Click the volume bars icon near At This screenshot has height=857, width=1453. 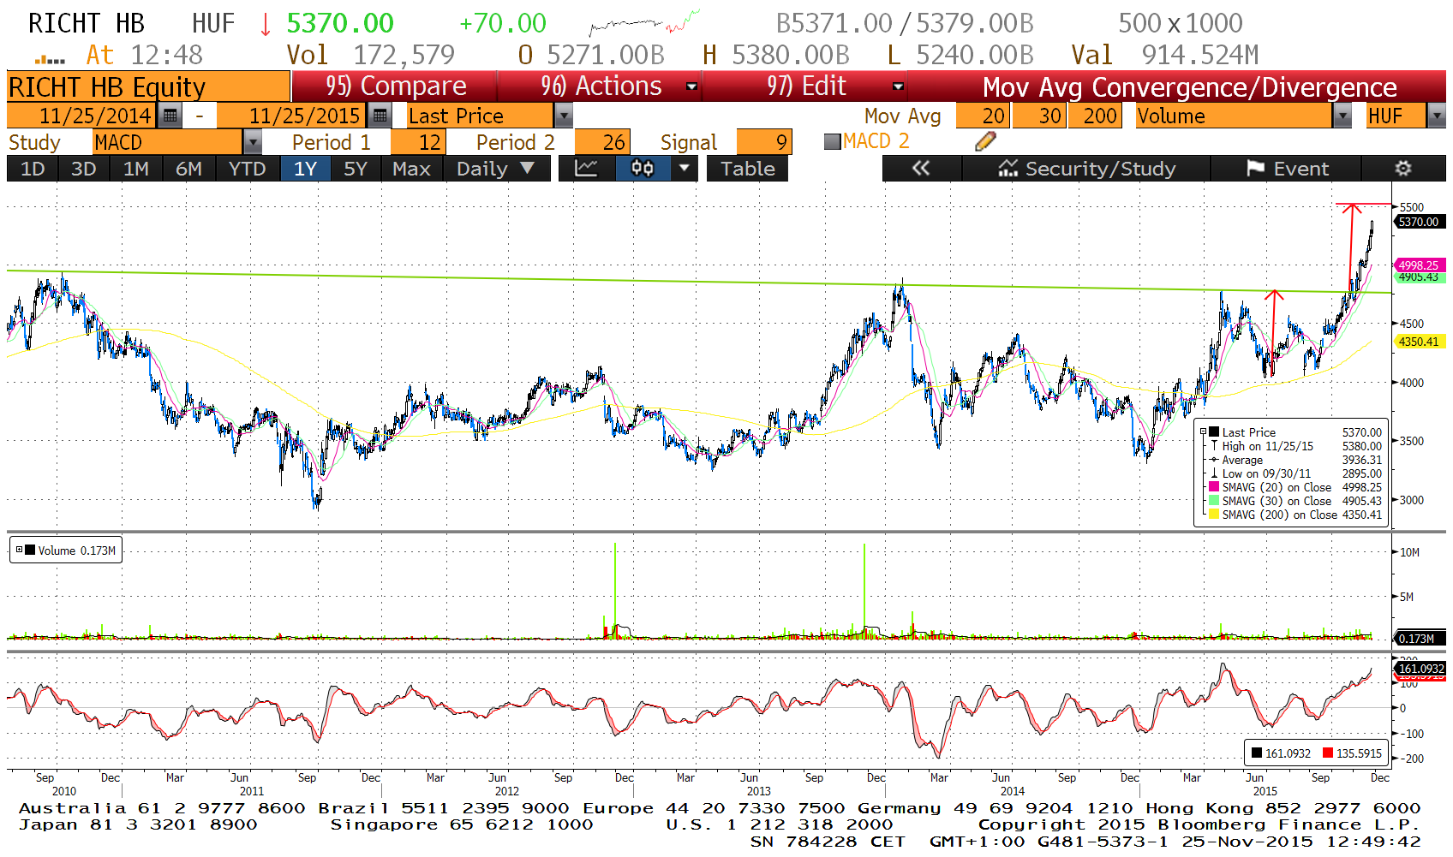coord(50,59)
